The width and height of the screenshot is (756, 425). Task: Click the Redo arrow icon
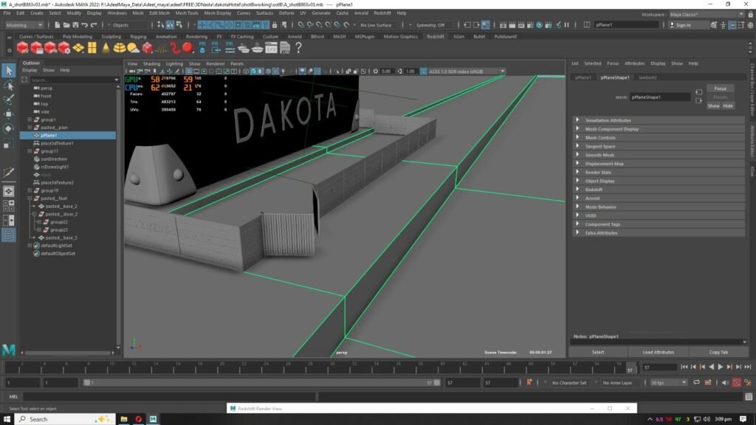coord(94,24)
